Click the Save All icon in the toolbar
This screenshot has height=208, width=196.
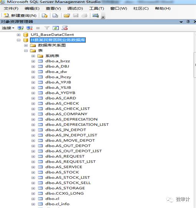point(84,15)
